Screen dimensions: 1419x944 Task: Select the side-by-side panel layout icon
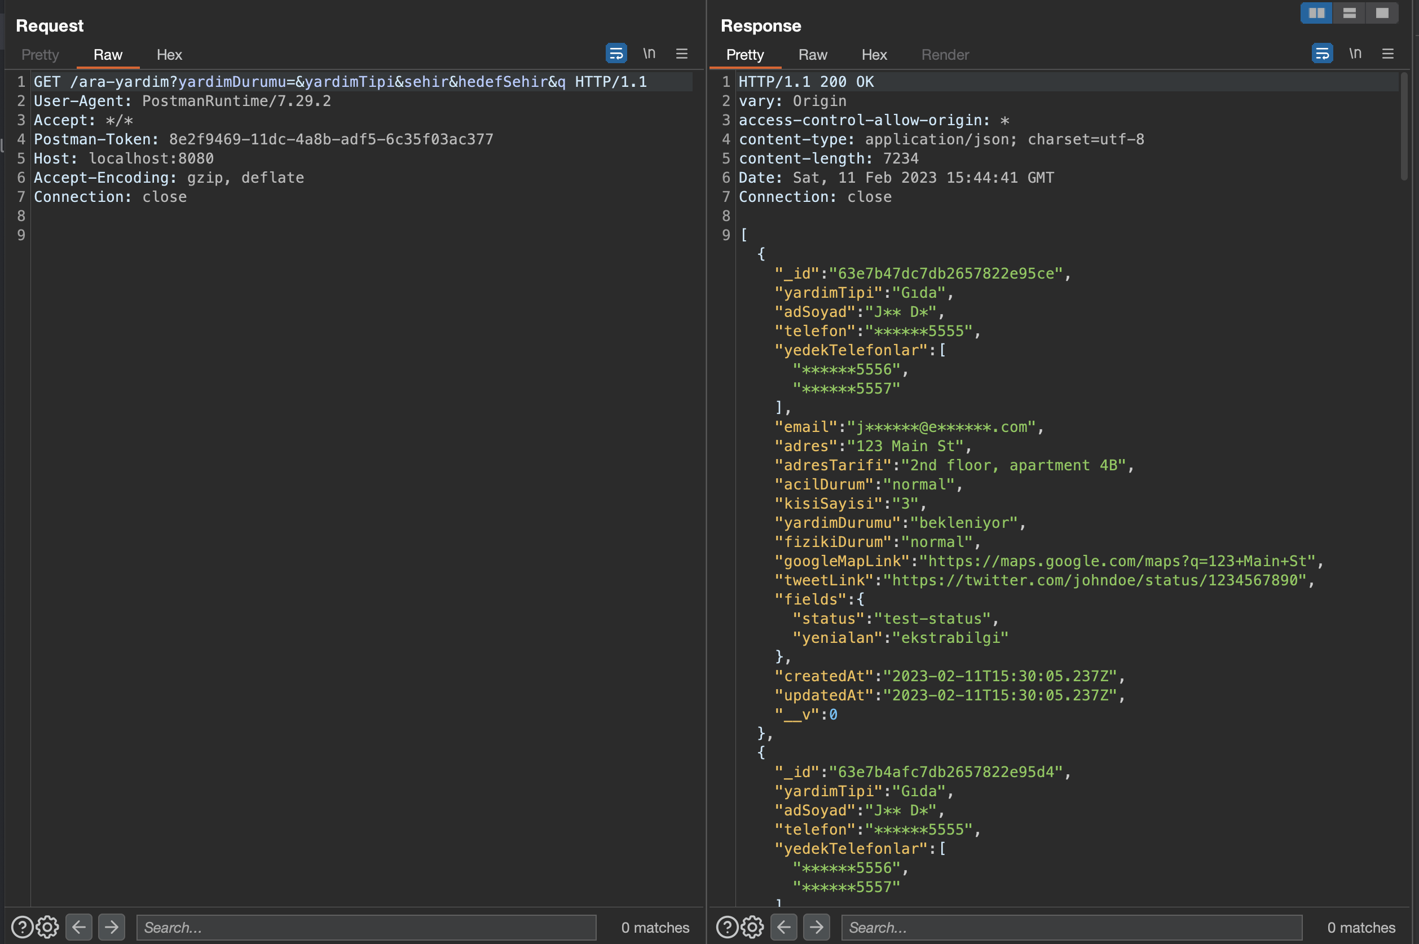coord(1317,12)
